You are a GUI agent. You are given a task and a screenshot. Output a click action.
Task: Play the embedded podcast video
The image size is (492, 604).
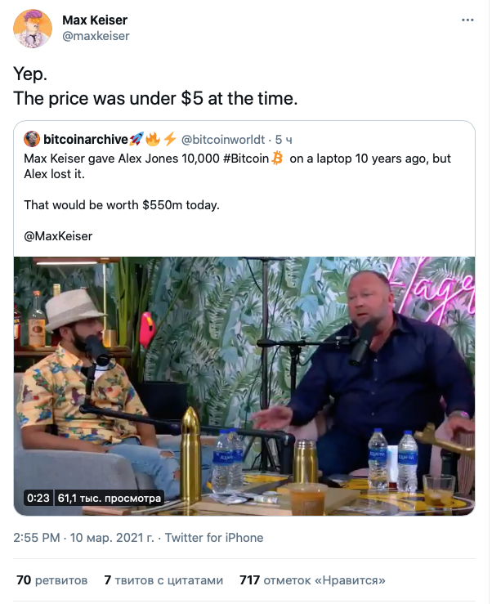(x=244, y=386)
